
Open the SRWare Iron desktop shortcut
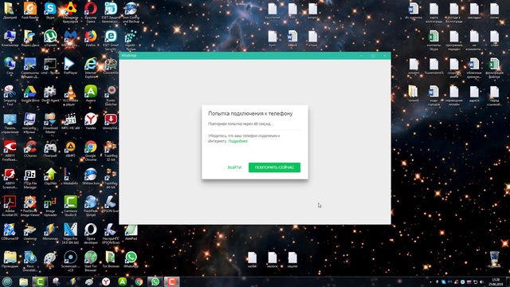pos(90,177)
